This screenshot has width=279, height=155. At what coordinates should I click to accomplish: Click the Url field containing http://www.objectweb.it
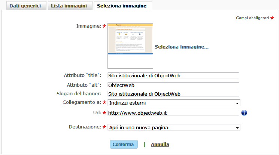click(x=173, y=113)
